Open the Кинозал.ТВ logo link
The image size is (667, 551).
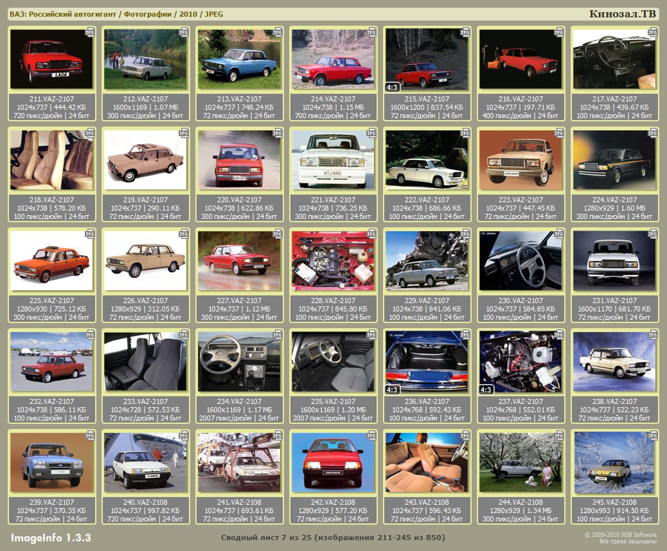tap(622, 14)
